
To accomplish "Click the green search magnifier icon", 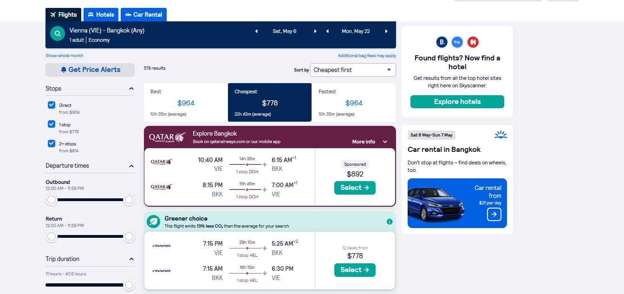I will pos(58,34).
